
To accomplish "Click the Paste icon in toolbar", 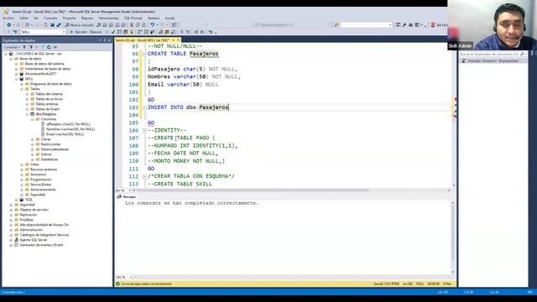I will [143, 25].
